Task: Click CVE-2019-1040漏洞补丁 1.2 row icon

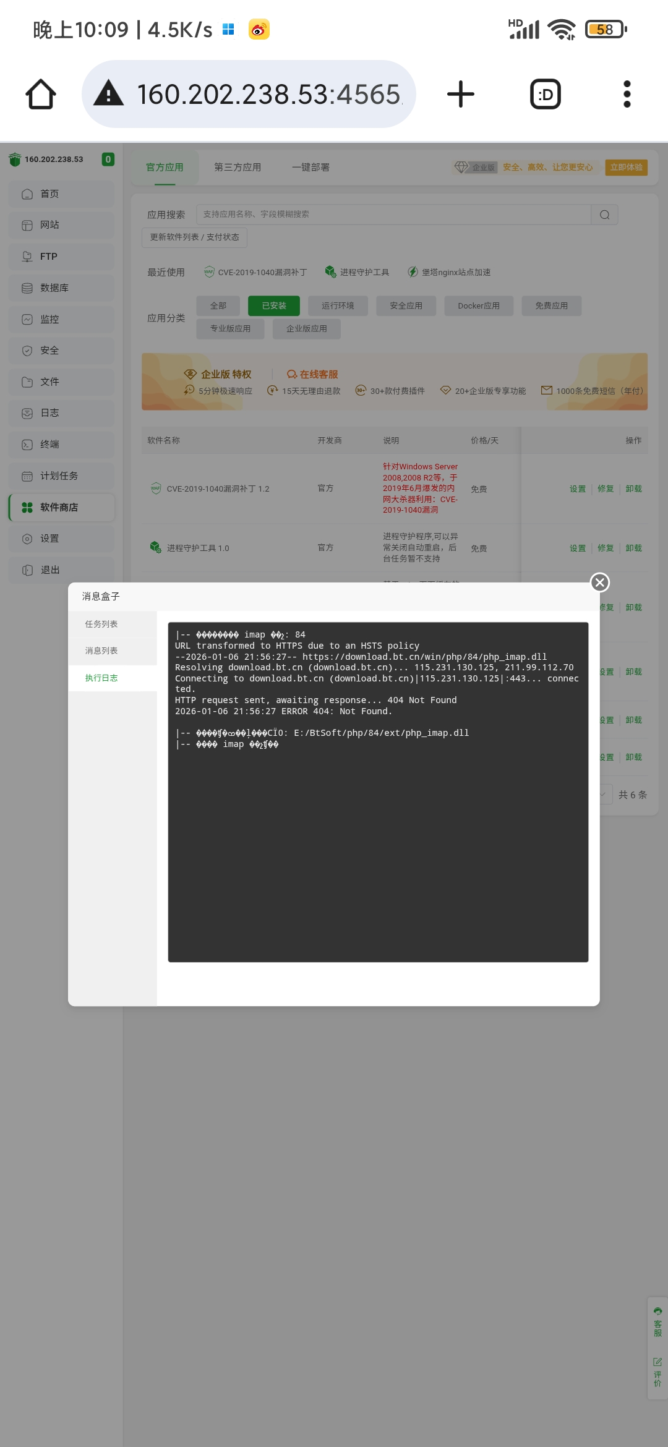Action: (156, 489)
